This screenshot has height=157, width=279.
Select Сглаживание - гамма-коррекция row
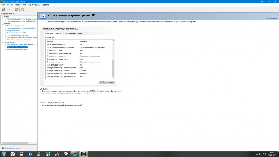coord(79,53)
